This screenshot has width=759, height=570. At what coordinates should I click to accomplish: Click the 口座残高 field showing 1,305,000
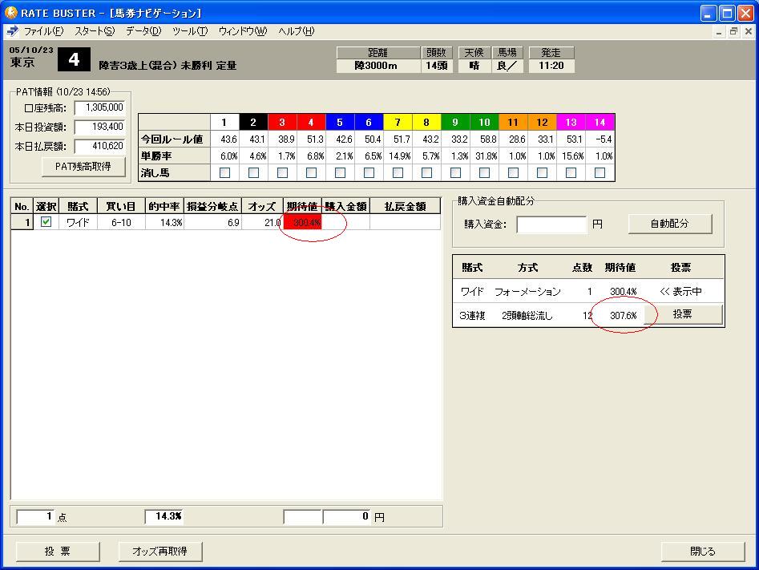tap(99, 107)
